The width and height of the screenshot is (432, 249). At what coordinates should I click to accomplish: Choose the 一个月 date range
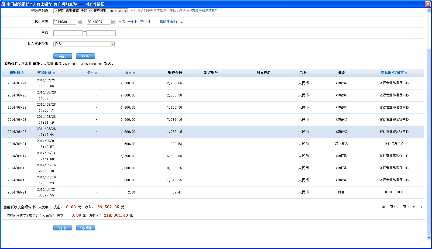(x=132, y=22)
